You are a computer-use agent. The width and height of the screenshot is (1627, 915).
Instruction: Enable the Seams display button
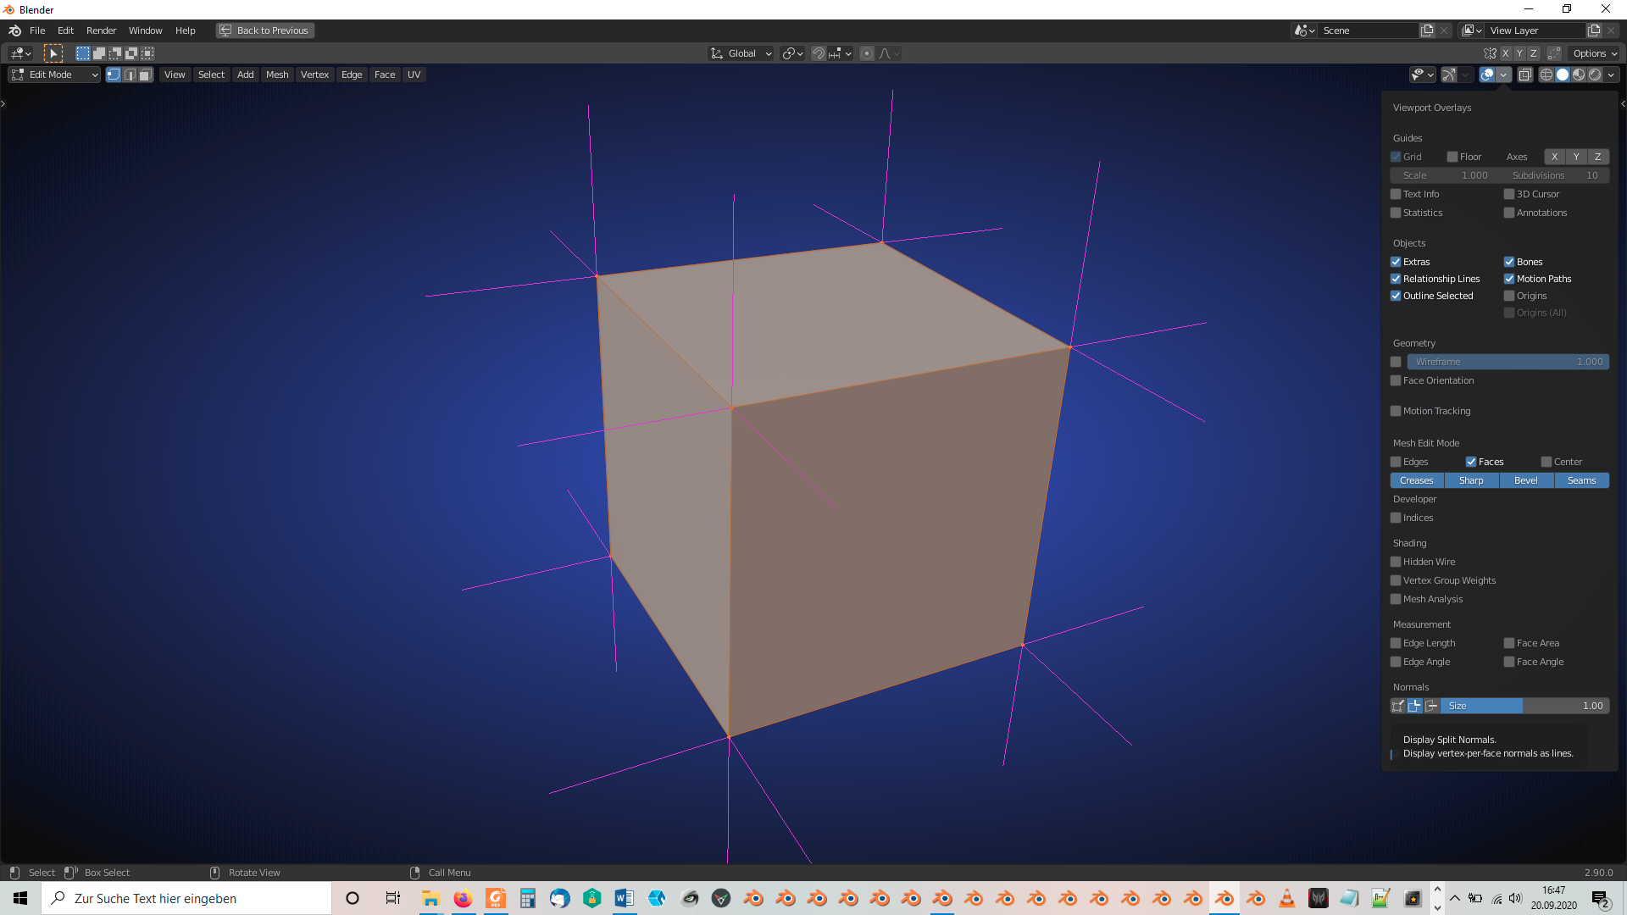point(1581,480)
